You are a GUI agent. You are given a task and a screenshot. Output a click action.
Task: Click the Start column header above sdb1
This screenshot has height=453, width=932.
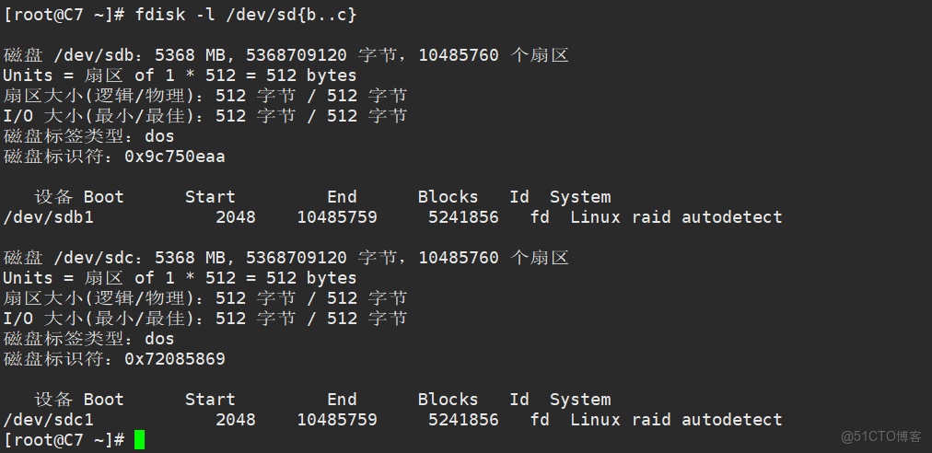pyautogui.click(x=210, y=197)
